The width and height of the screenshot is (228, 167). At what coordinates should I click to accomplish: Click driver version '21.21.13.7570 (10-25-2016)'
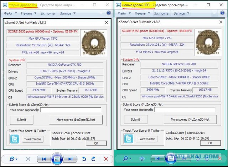172,70
